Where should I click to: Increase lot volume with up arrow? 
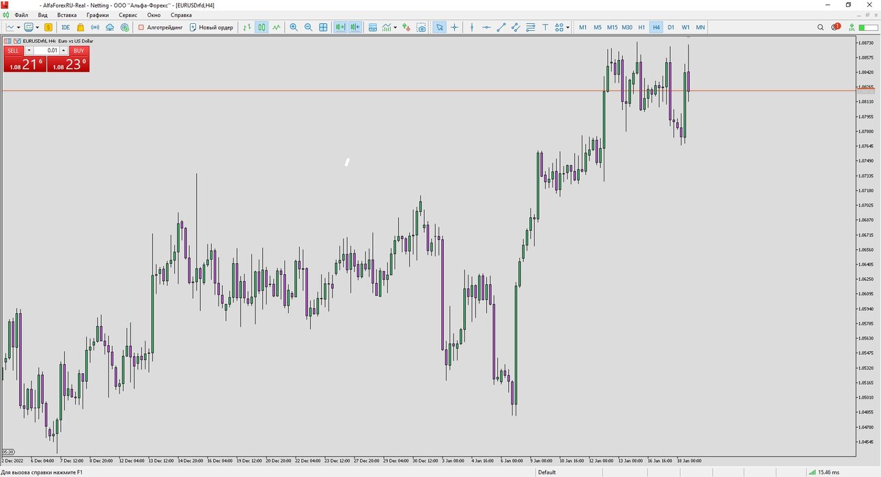pyautogui.click(x=64, y=51)
